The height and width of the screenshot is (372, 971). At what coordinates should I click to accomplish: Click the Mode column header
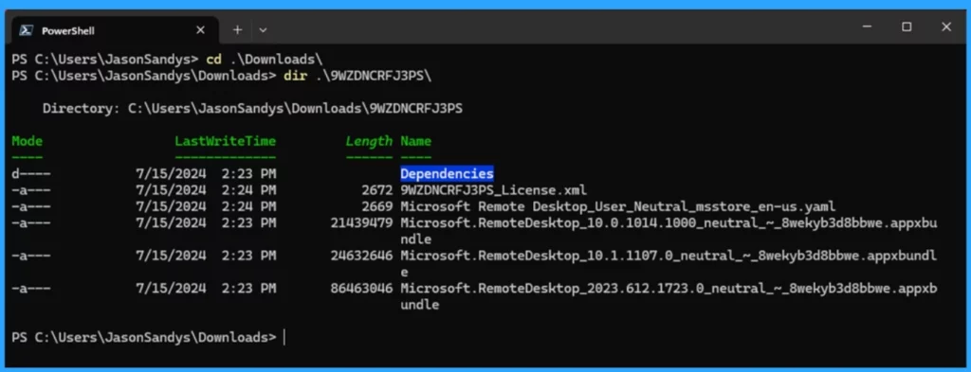[x=27, y=141]
